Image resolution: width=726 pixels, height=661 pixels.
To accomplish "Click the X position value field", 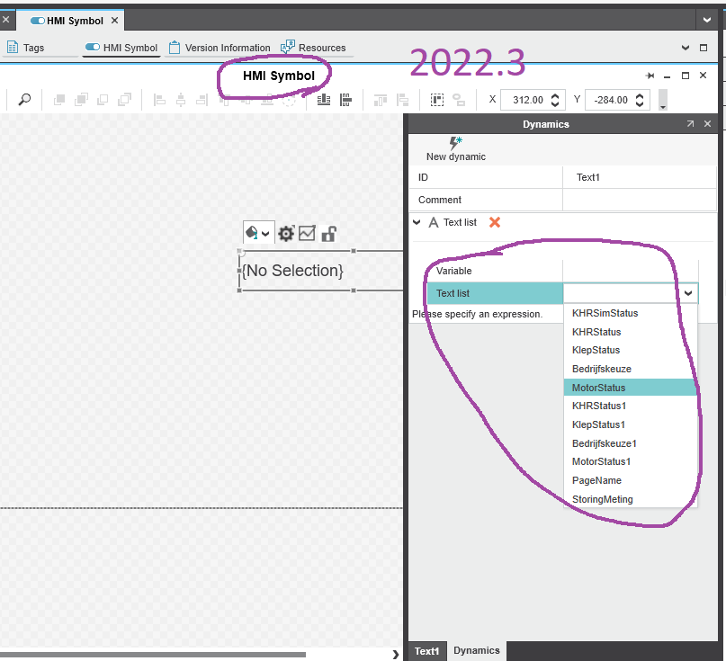I will (522, 100).
